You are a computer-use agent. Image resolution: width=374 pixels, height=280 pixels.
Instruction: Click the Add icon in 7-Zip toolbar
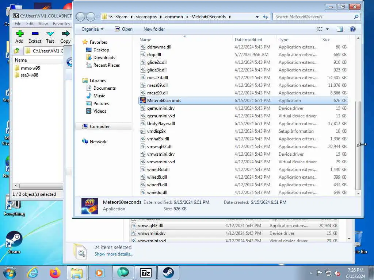(x=20, y=33)
